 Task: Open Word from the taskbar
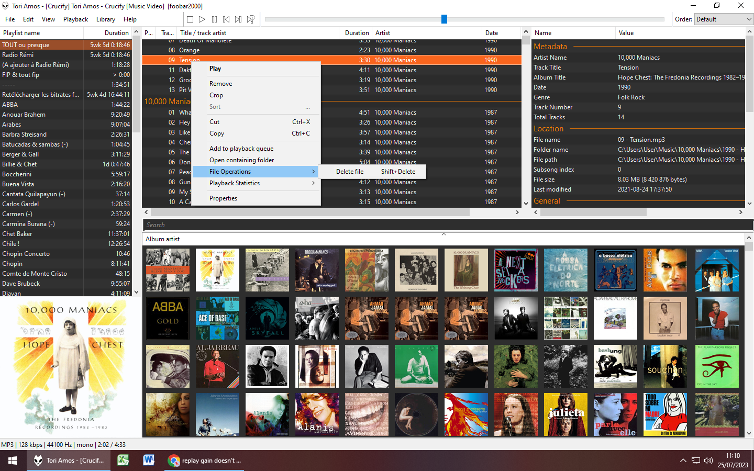149,461
